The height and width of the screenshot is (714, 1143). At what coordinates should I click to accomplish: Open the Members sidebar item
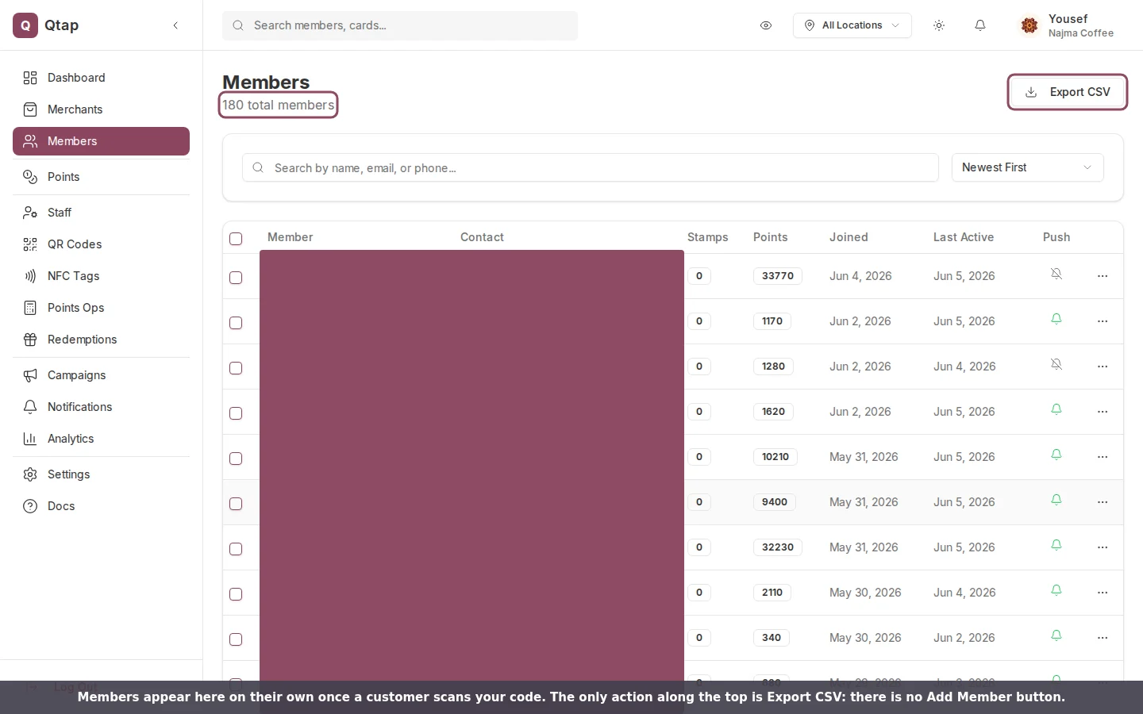click(101, 141)
